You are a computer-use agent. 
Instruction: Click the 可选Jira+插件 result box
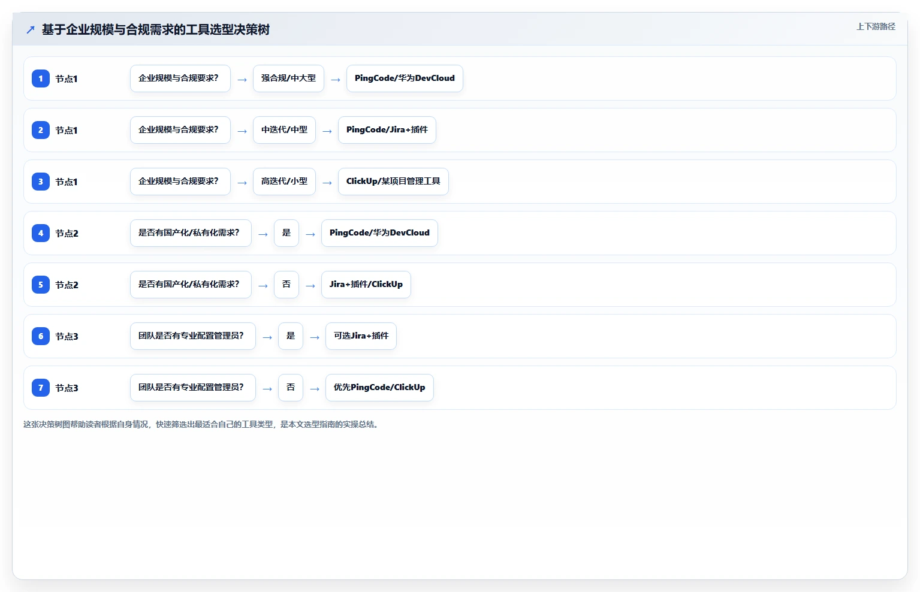pos(361,336)
